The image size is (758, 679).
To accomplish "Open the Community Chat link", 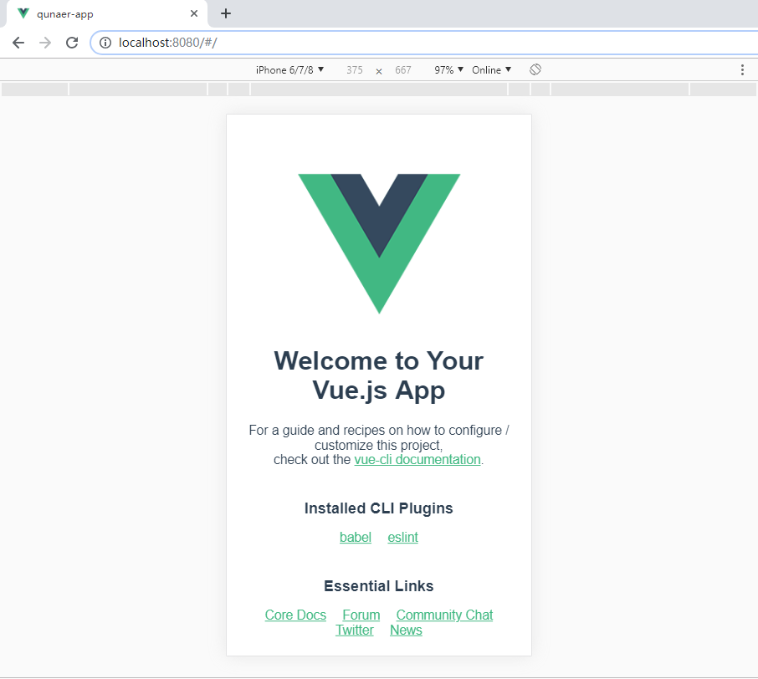I will click(x=444, y=615).
